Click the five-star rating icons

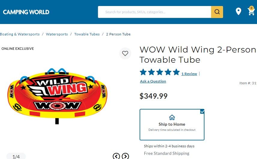159,72
